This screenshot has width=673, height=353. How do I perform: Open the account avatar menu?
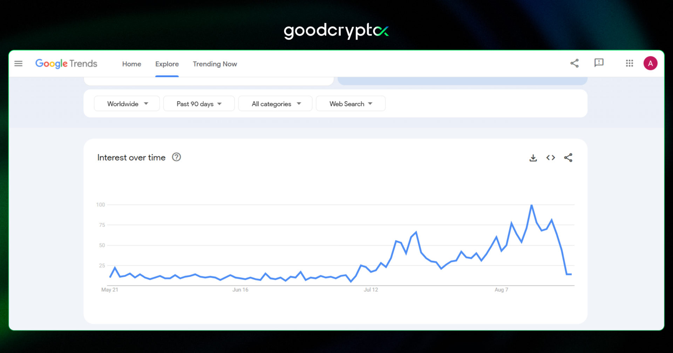tap(650, 63)
